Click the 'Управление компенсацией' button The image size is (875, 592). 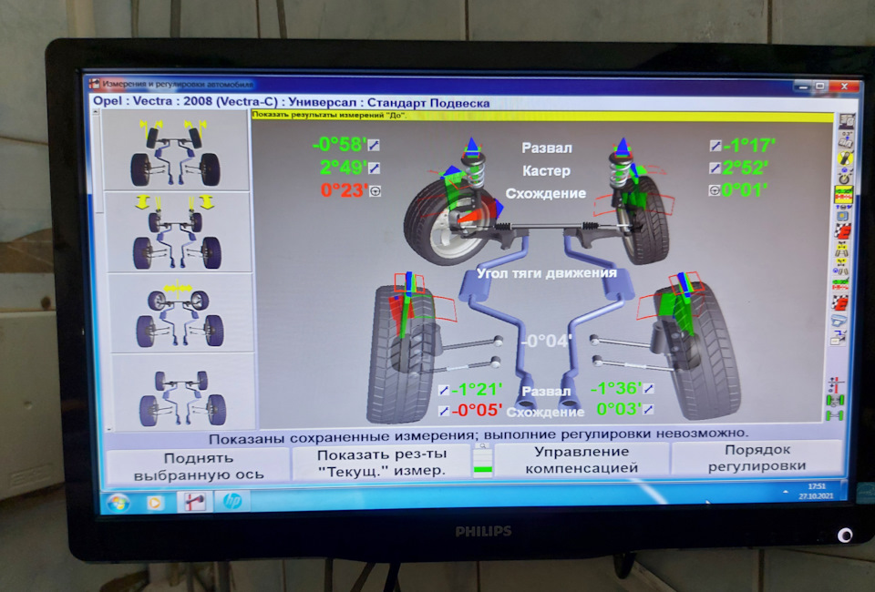coord(582,460)
